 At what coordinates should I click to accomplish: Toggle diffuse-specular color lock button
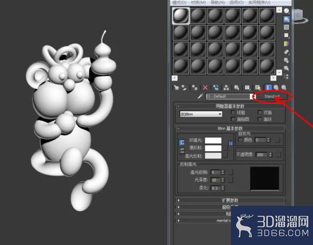click(182, 151)
